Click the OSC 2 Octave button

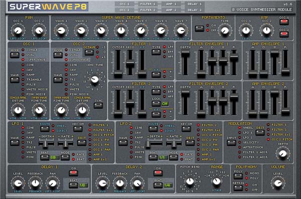(89, 52)
